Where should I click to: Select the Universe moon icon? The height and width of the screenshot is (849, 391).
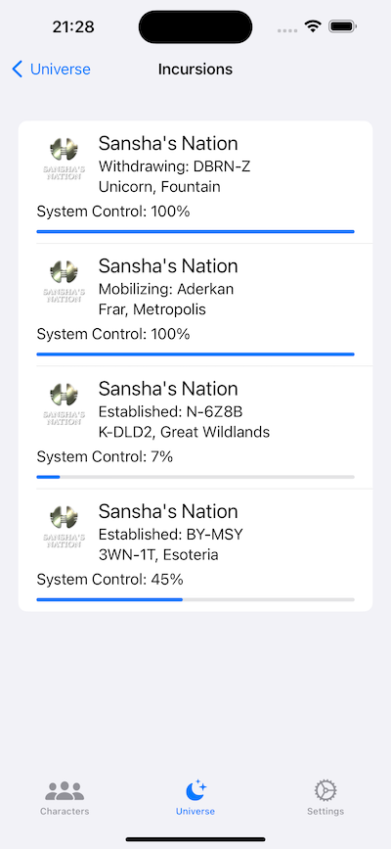(195, 790)
